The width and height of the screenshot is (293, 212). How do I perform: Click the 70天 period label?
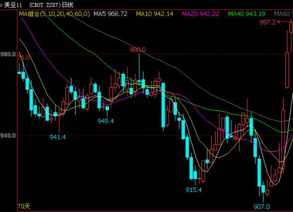click(24, 206)
